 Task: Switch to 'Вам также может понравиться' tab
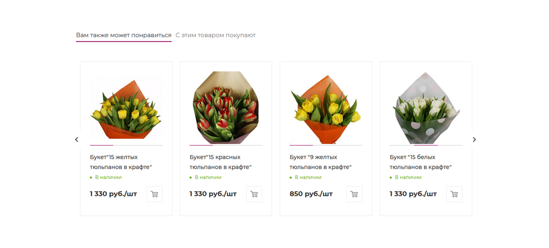[x=124, y=35]
